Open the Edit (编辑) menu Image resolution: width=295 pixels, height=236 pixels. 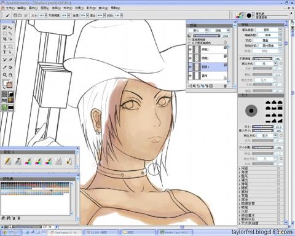click(x=22, y=8)
